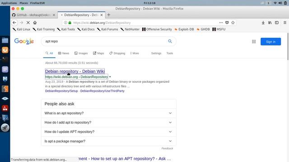Screen dimensions: 289x162
Task: Open Offensive Security bookmark
Action: click(x=157, y=29)
